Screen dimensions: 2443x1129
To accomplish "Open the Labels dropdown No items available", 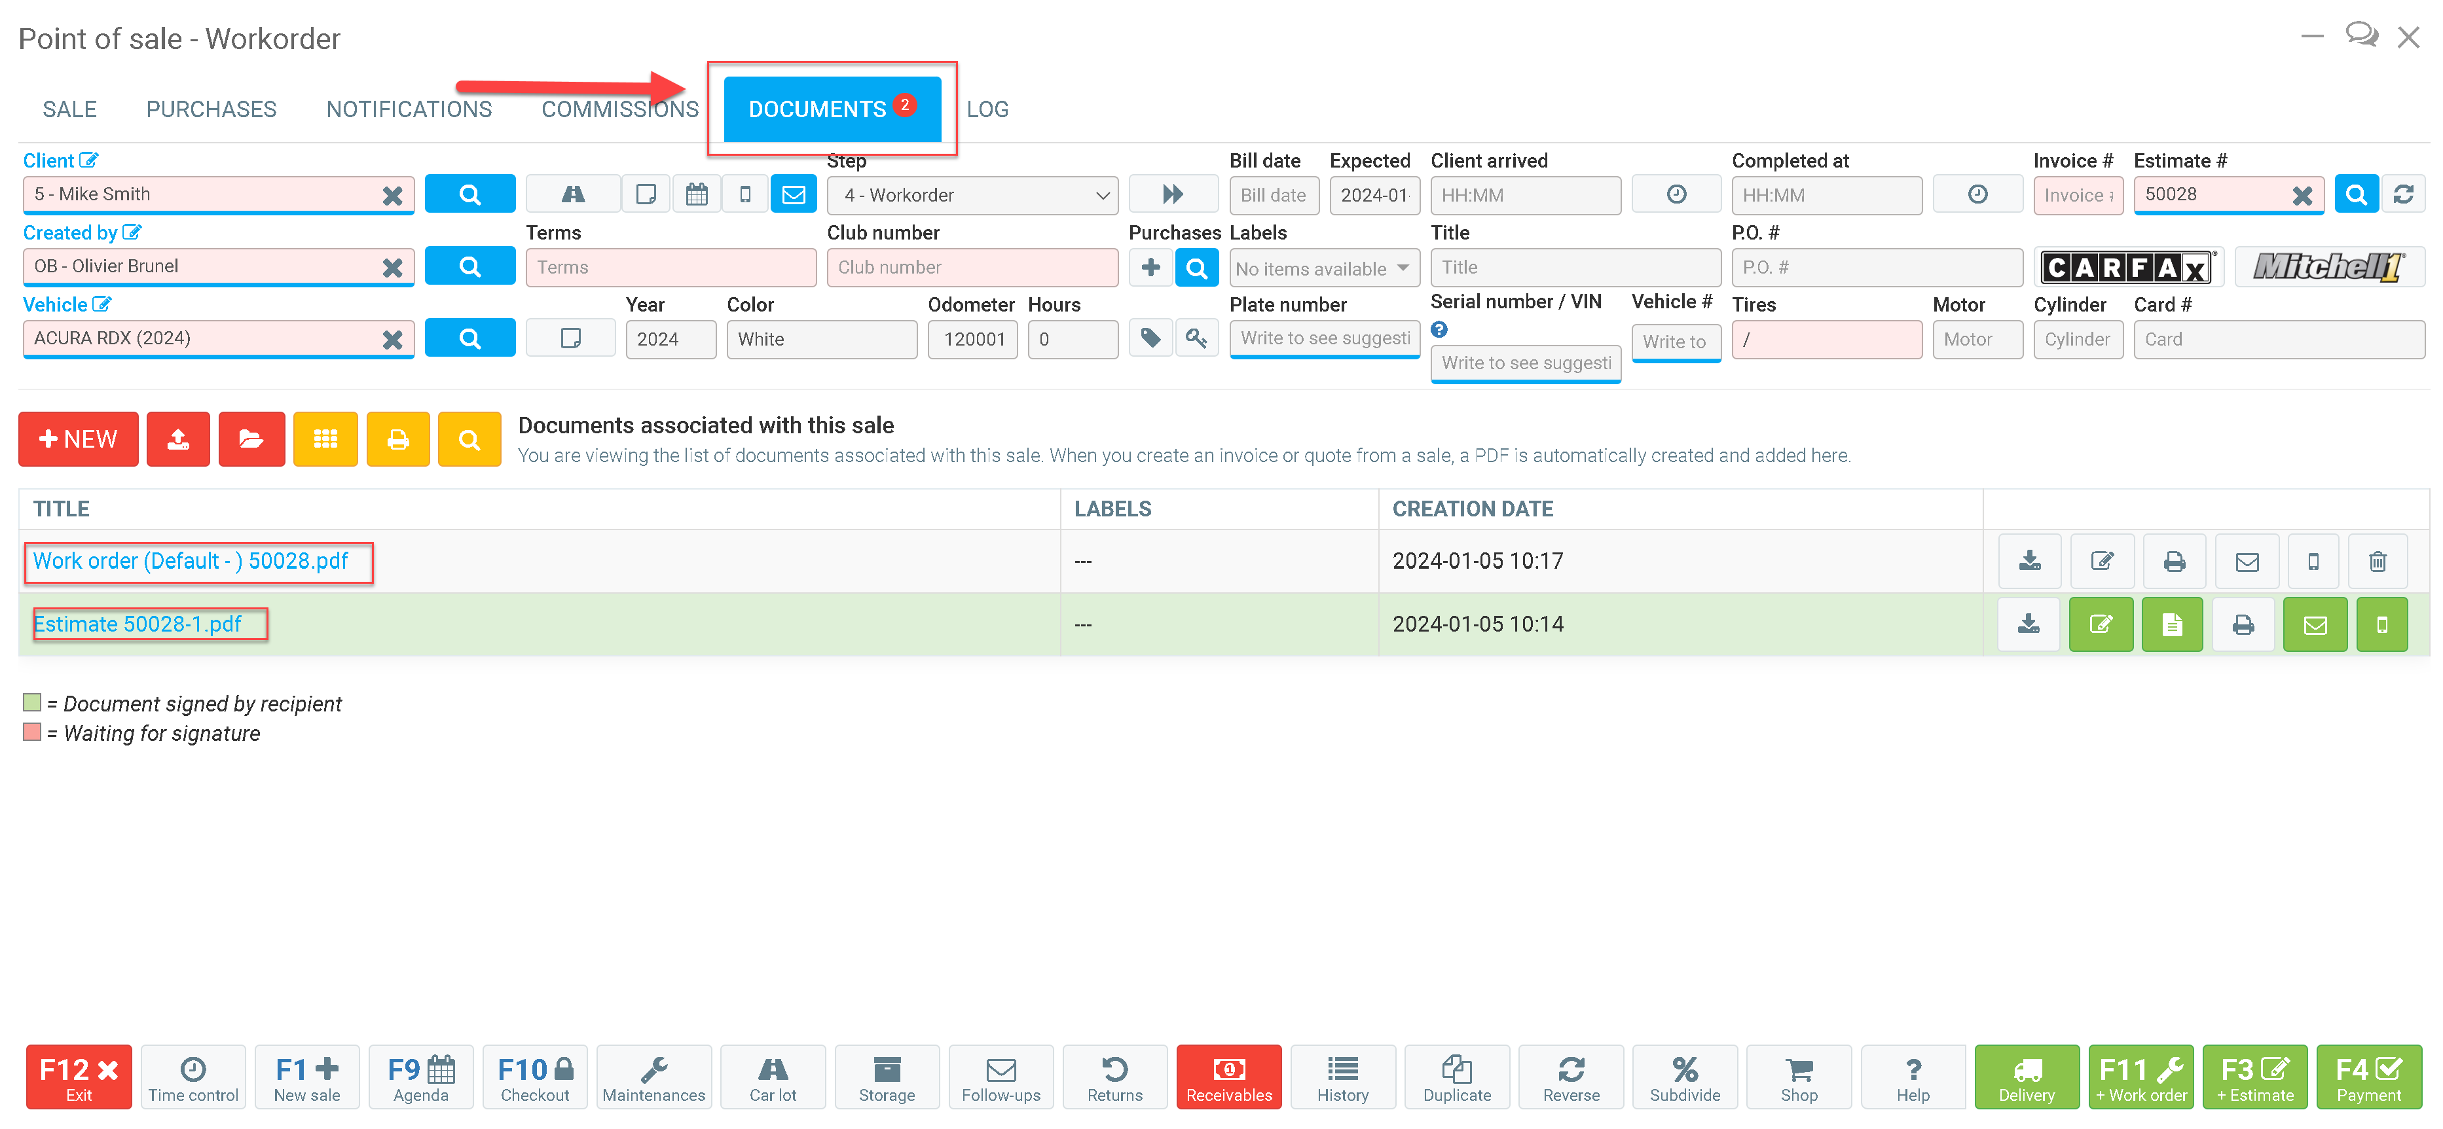I will [1323, 268].
